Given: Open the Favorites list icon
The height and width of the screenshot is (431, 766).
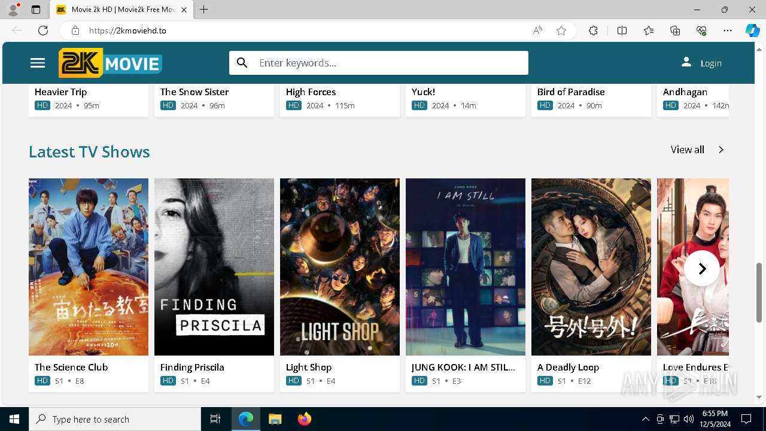Looking at the screenshot, I should coord(649,31).
